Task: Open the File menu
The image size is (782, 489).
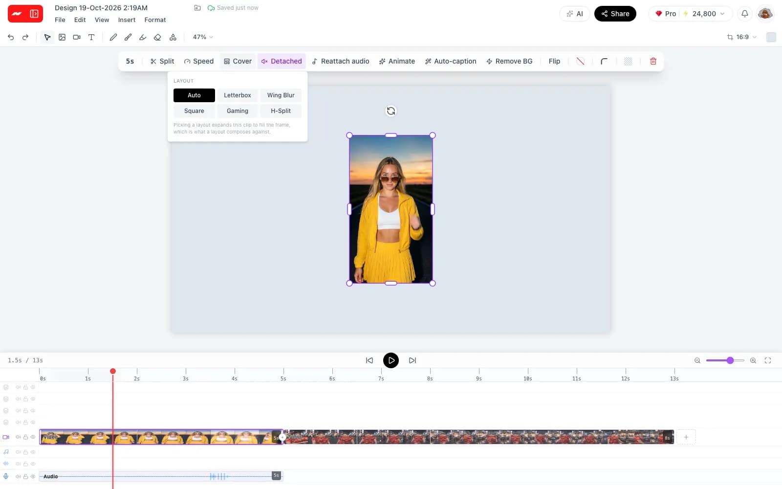Action: coord(60,20)
